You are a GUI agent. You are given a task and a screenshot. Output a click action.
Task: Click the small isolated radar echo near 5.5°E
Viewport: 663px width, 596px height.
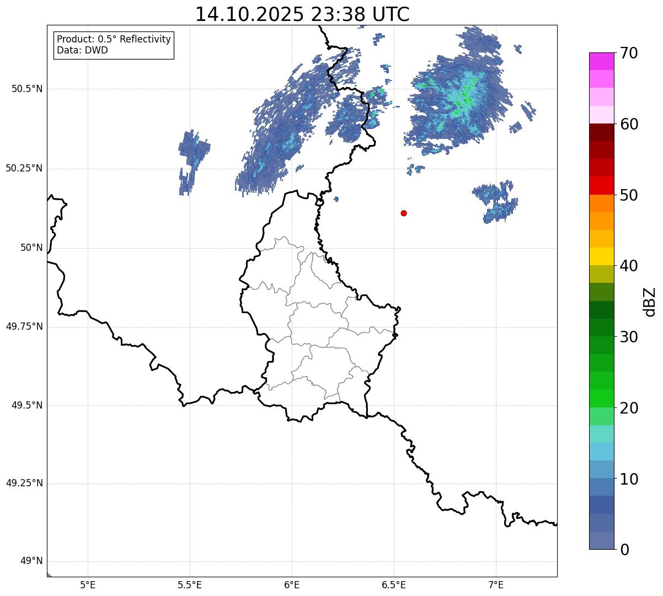click(193, 162)
